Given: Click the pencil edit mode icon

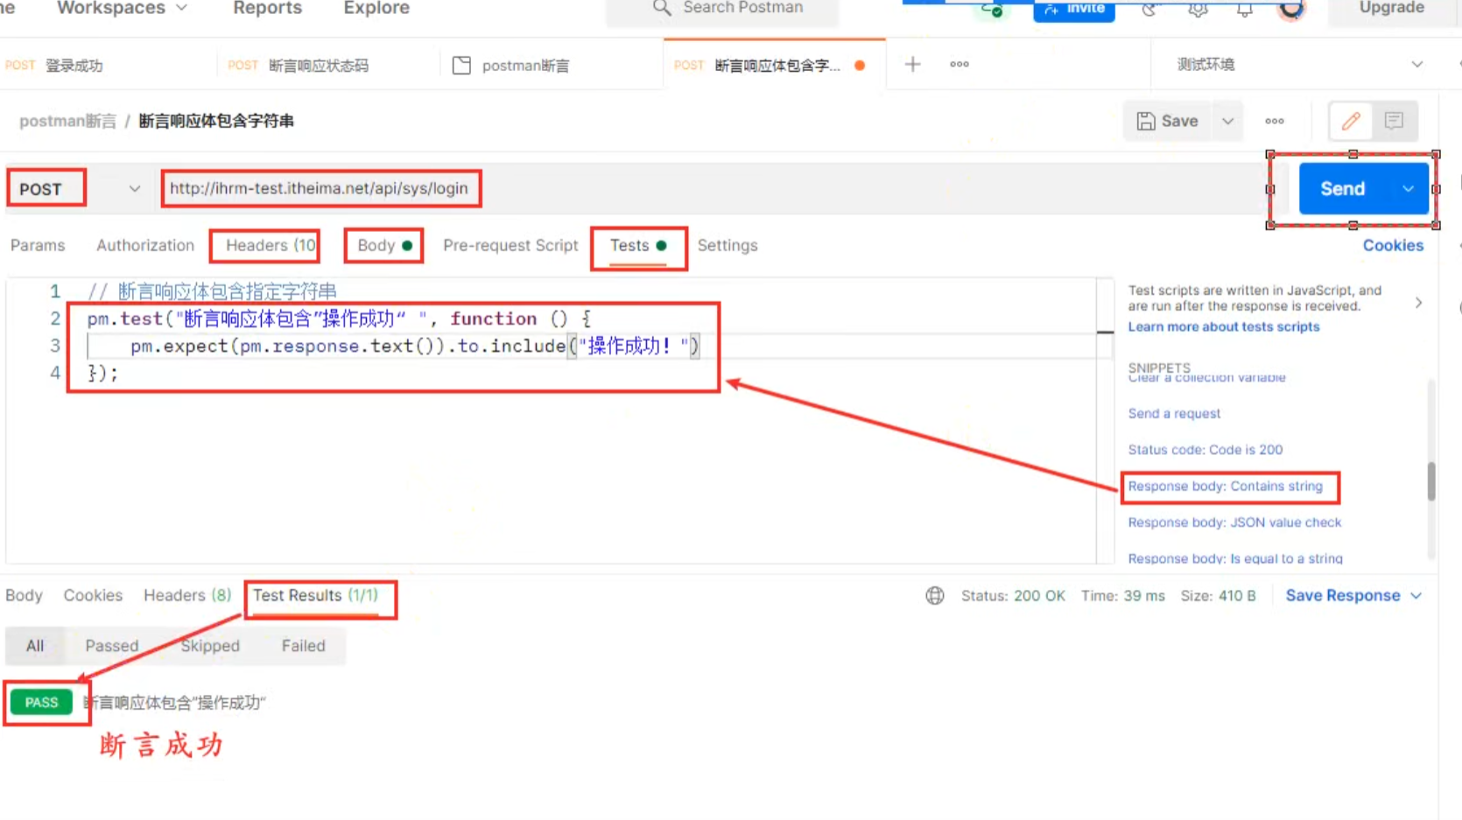Looking at the screenshot, I should click(1351, 121).
